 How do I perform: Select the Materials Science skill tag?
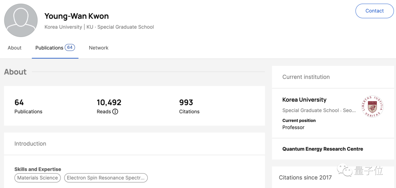click(38, 178)
